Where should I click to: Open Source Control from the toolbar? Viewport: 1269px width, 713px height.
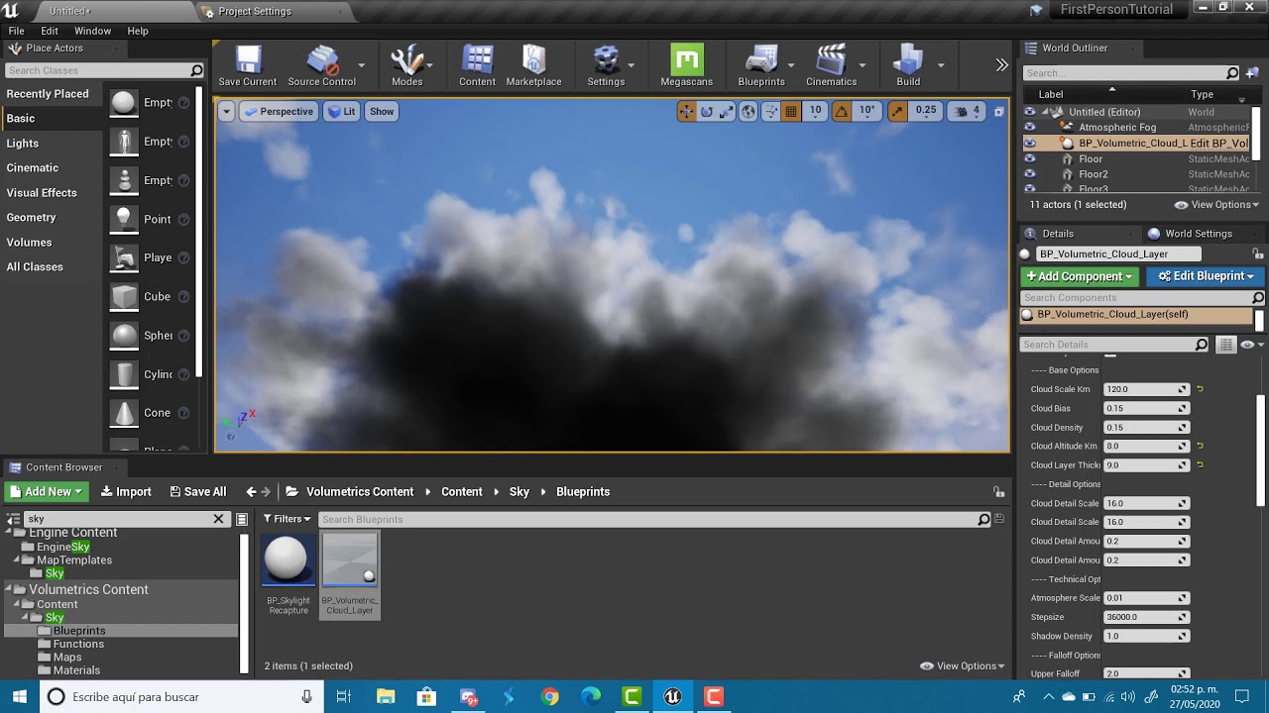(x=321, y=66)
